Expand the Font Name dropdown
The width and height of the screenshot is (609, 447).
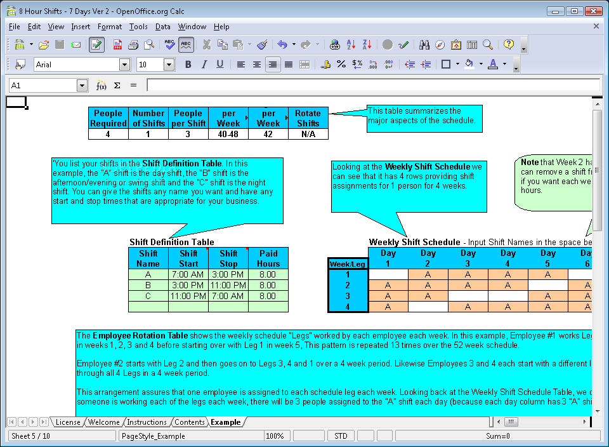[124, 65]
